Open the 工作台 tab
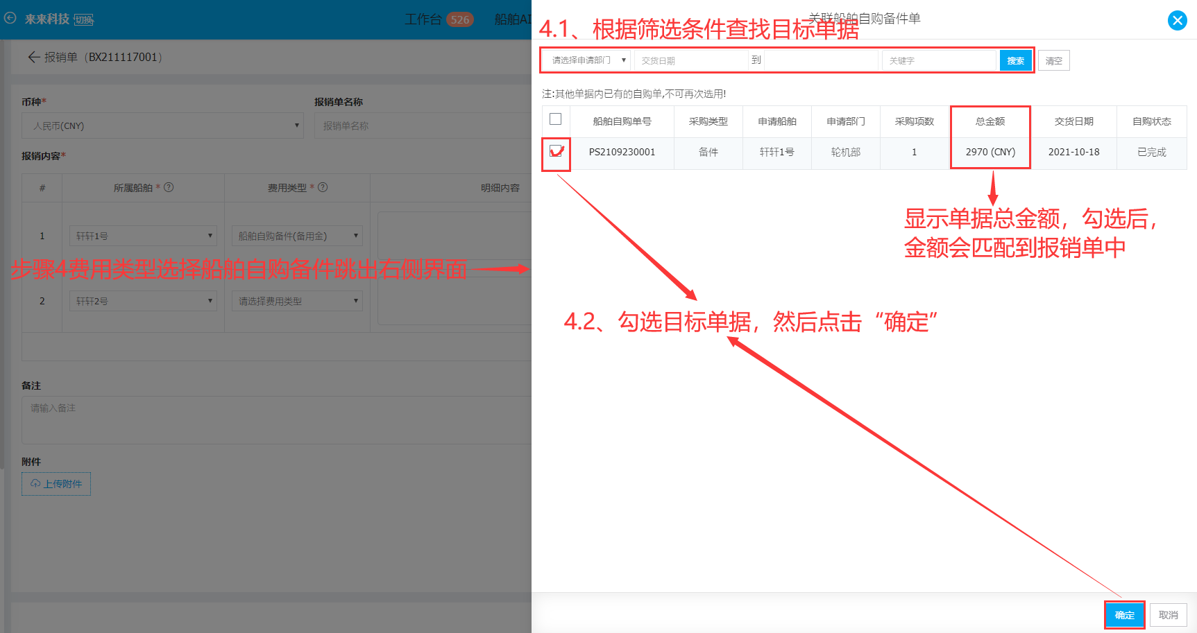The width and height of the screenshot is (1197, 633). [x=423, y=19]
